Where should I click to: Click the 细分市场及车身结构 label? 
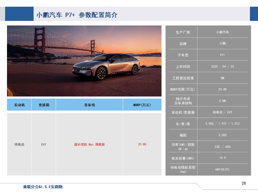click(183, 101)
